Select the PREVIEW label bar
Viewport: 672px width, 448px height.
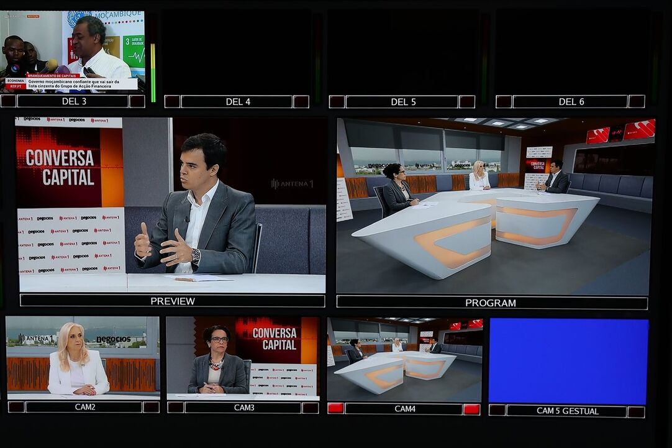[x=173, y=301]
